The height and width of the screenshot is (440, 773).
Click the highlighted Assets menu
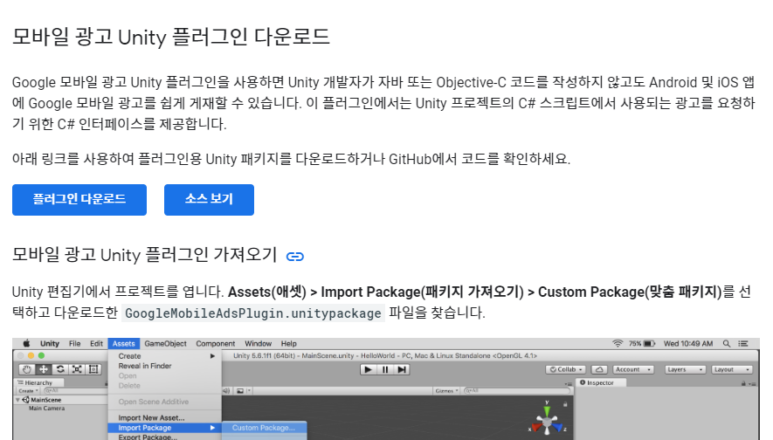click(124, 343)
